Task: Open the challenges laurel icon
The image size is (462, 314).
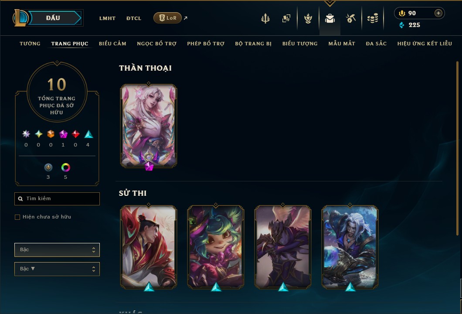Action: coord(308,19)
